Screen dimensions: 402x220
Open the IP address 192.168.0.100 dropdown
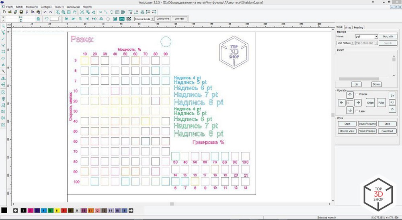tap(366, 43)
